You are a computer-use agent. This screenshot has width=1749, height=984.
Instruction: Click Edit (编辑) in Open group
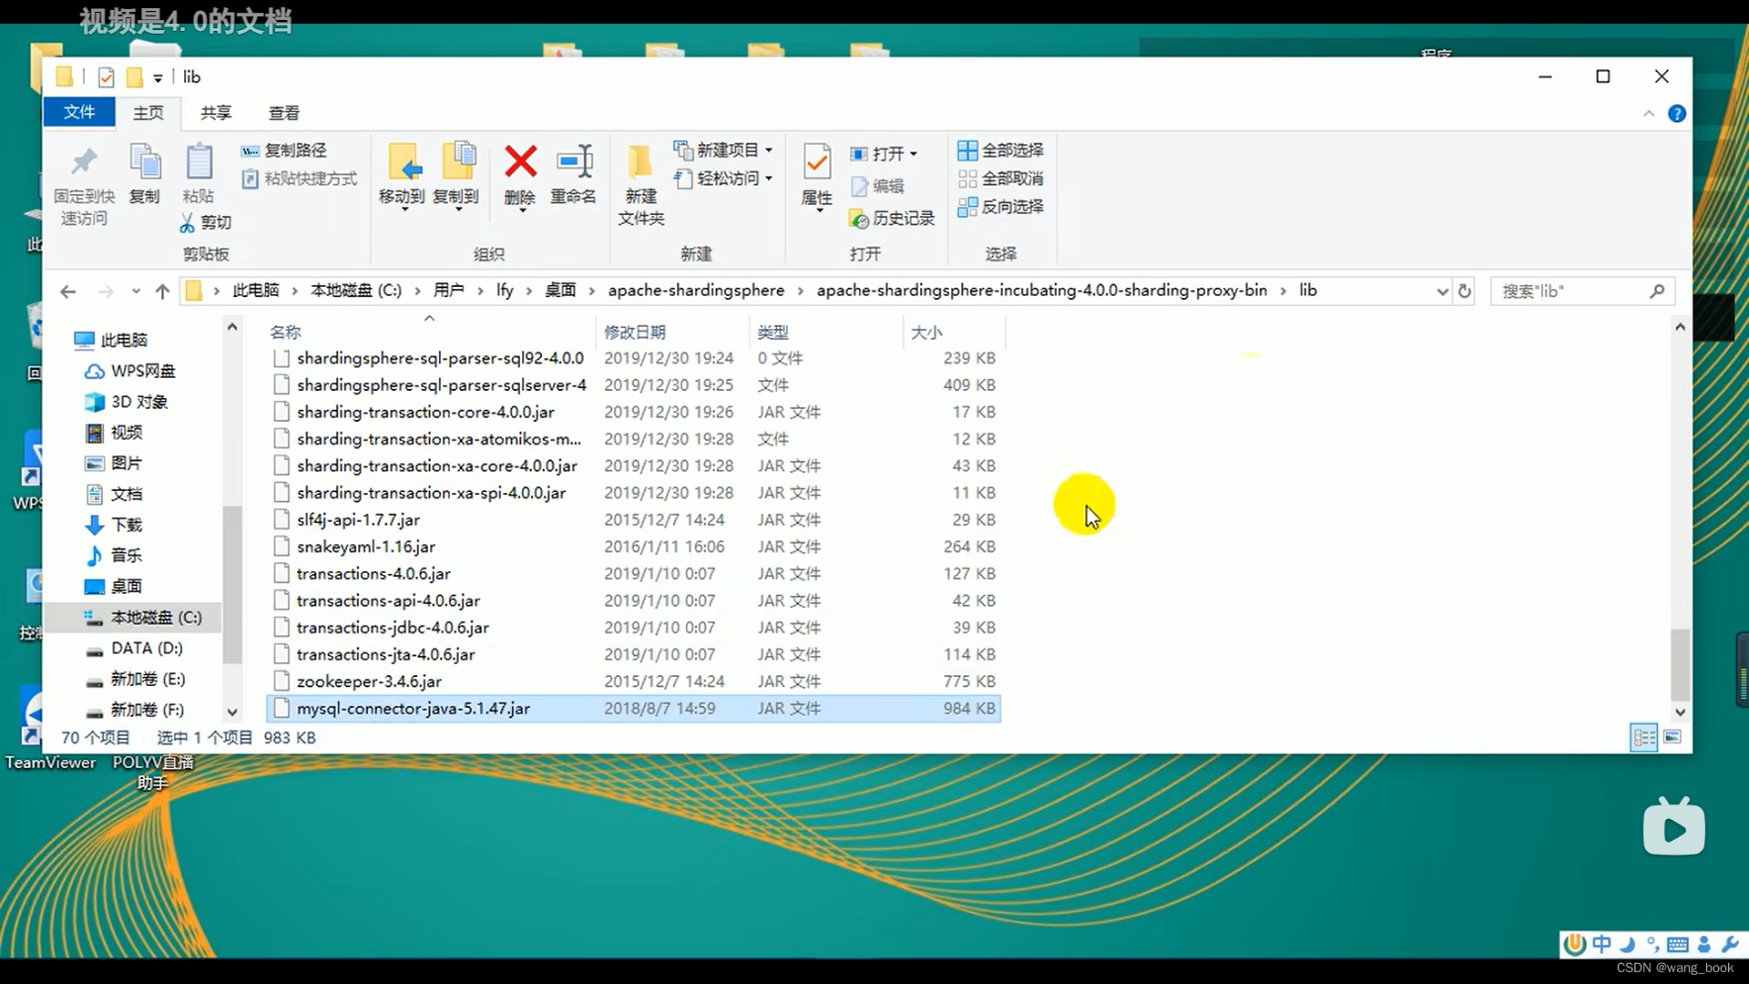coord(878,186)
